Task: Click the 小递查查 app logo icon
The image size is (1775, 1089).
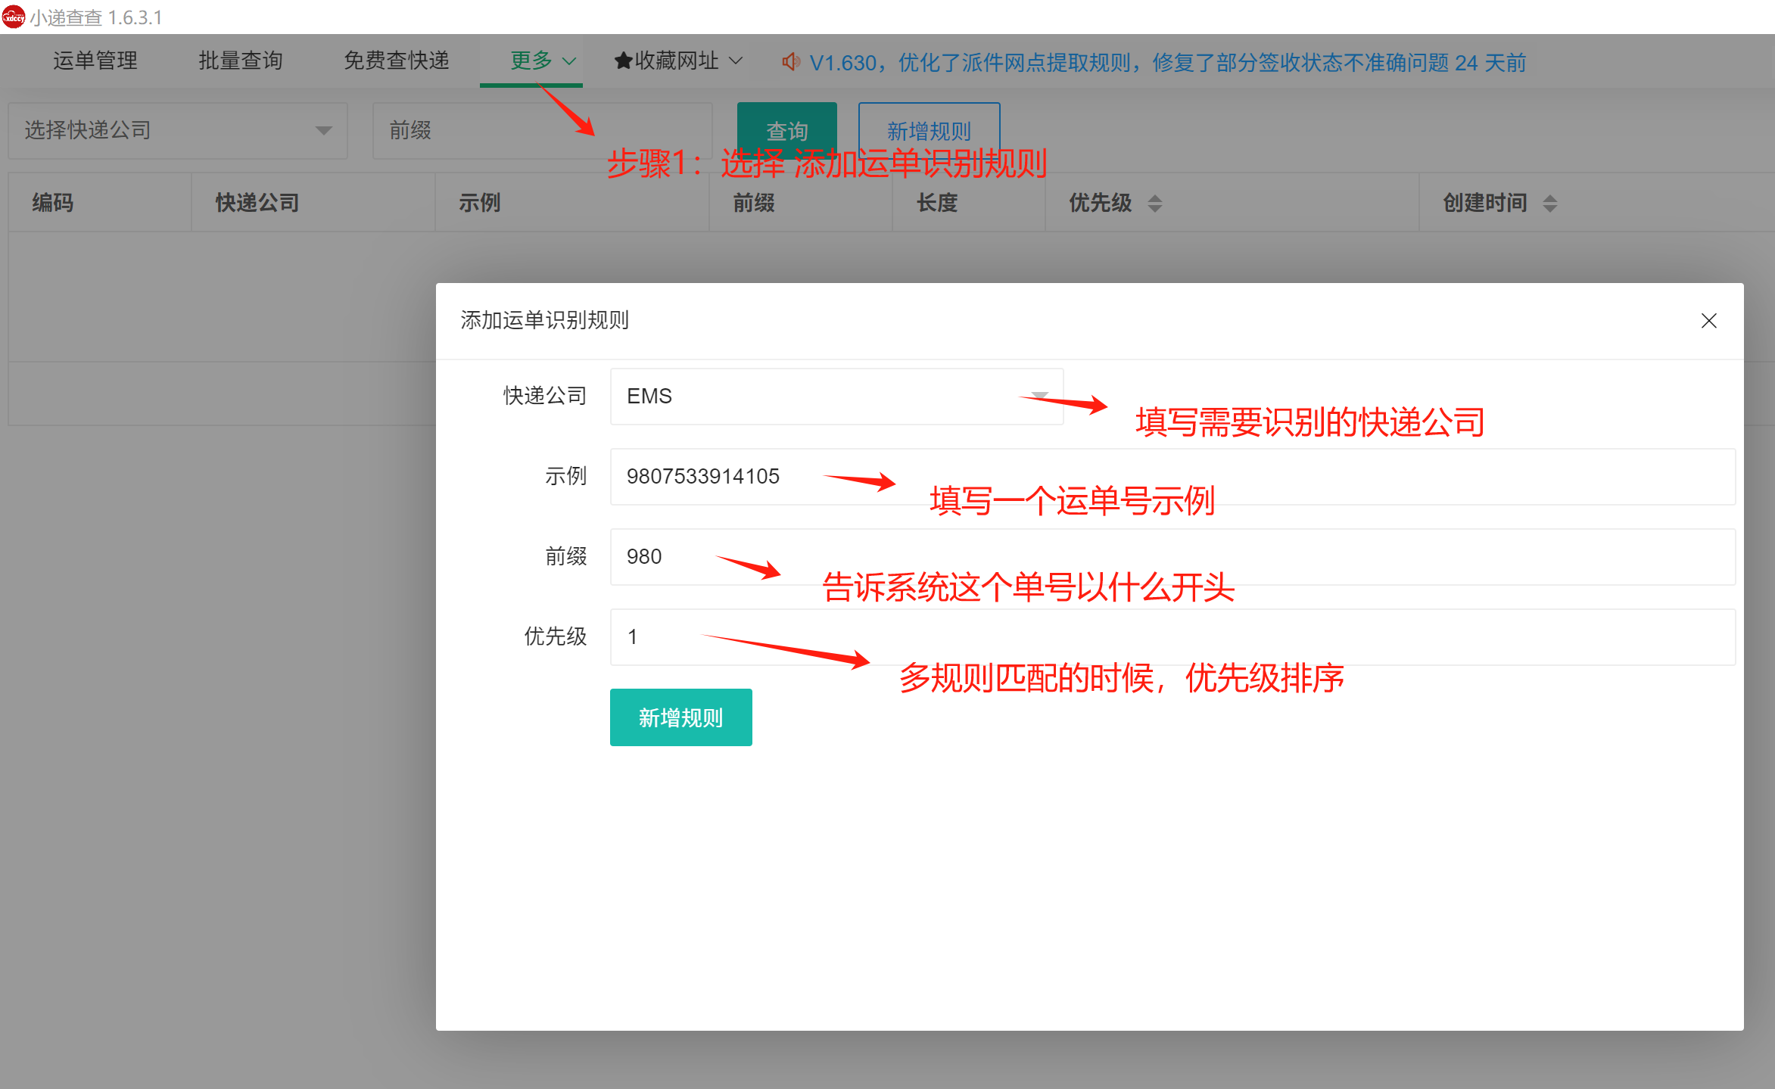Action: pyautogui.click(x=14, y=17)
